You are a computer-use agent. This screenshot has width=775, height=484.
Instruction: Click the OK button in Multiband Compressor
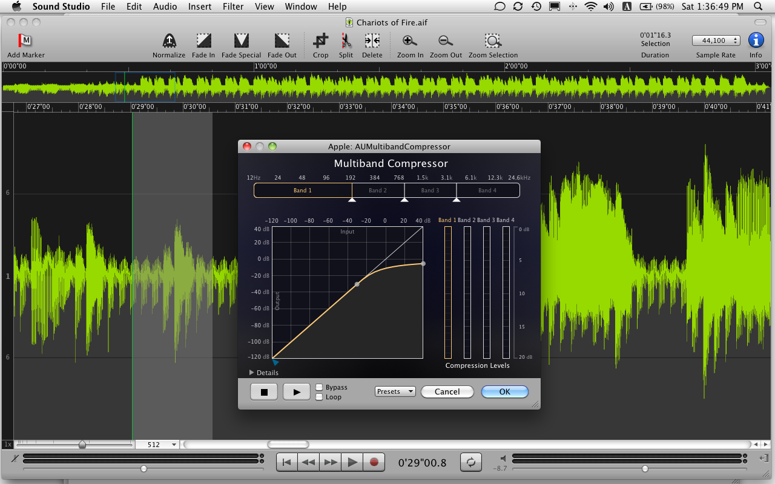(504, 391)
